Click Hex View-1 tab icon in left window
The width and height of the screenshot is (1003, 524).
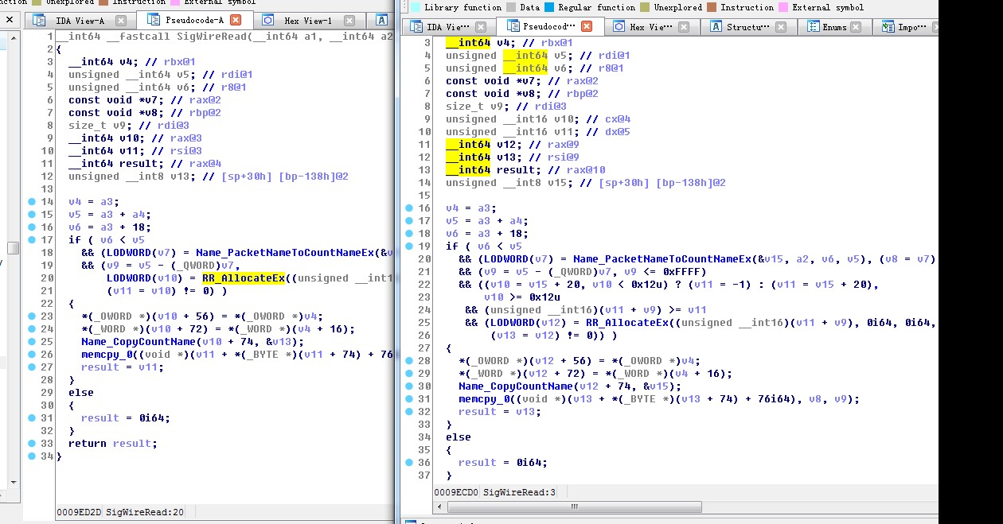(x=268, y=20)
